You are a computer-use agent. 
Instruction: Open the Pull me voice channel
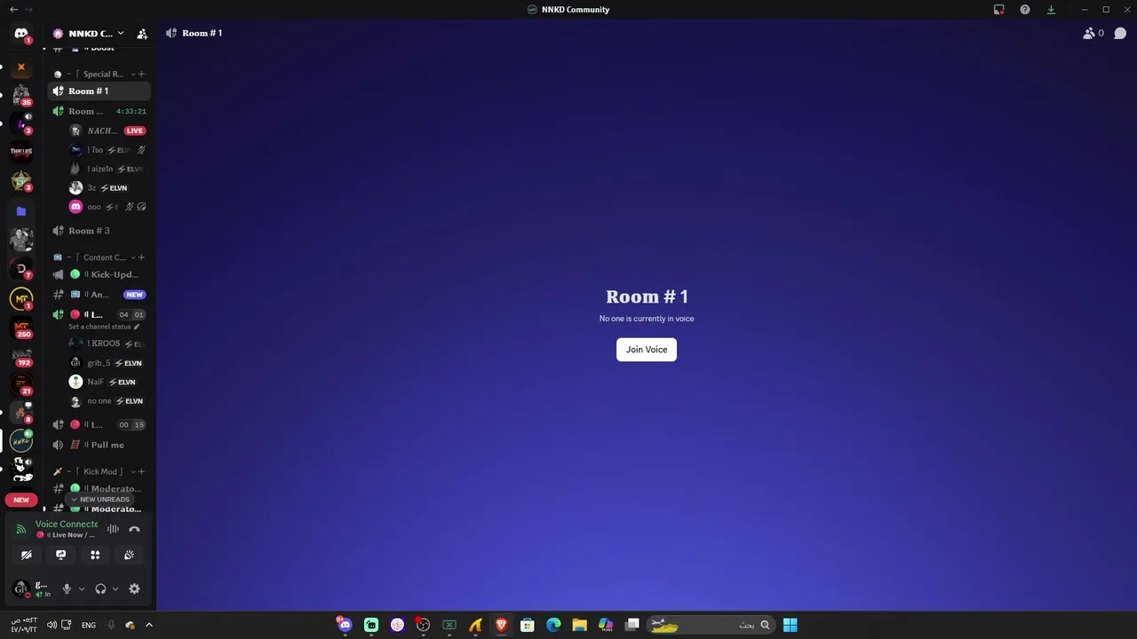[x=99, y=445]
